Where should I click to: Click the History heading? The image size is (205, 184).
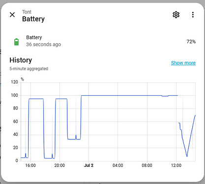tap(21, 60)
